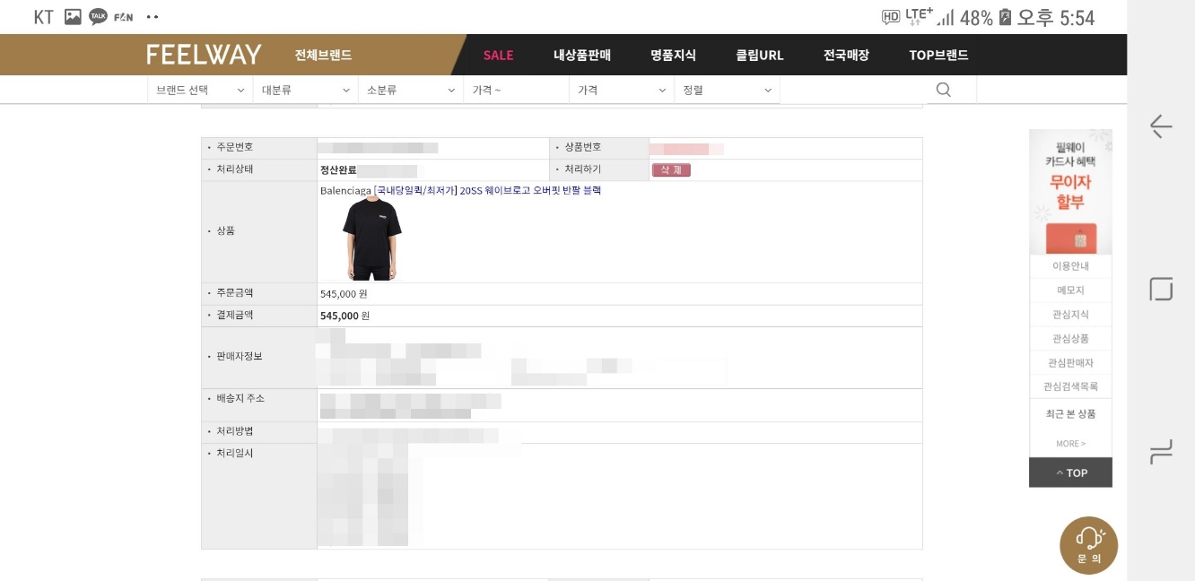Open the 전국매장 menu
1195x581 pixels.
(846, 55)
